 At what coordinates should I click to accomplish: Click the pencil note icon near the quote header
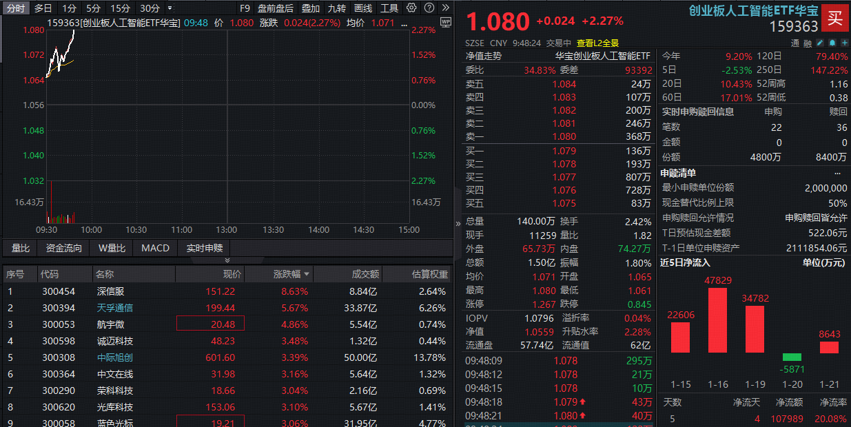pos(819,43)
